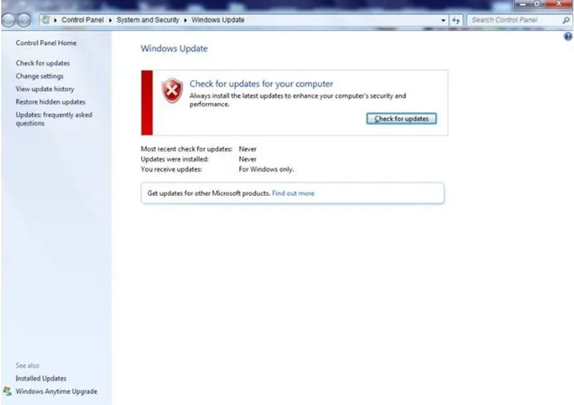Screen dimensions: 574x405
Task: Expand arrow after Control Panel breadcrumb
Action: [x=110, y=20]
